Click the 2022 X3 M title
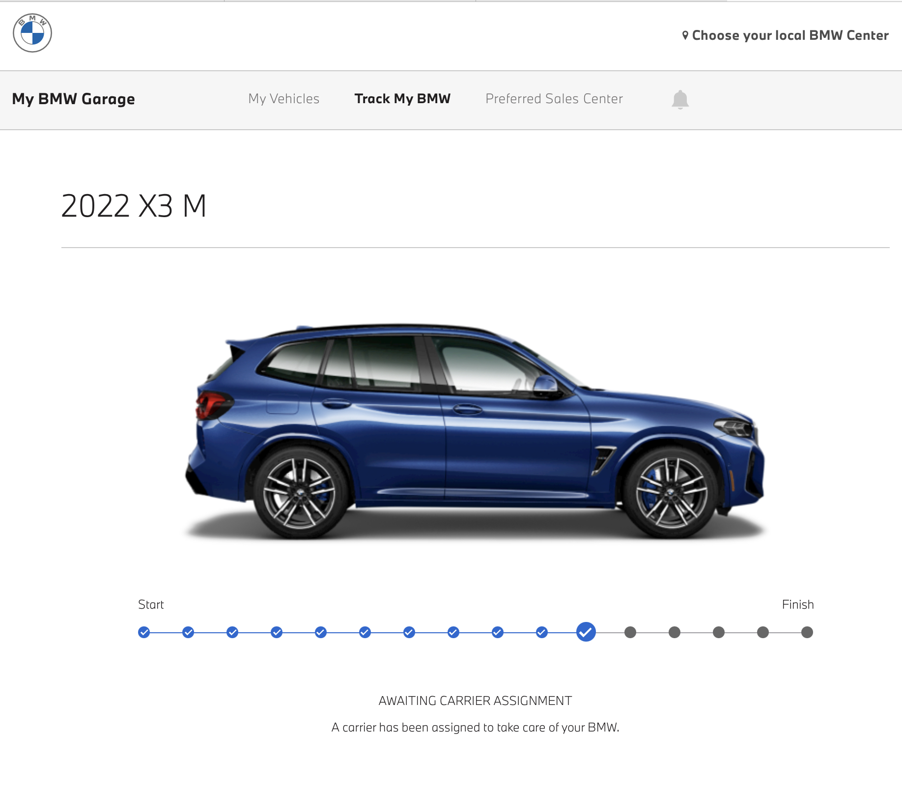The height and width of the screenshot is (788, 902). click(x=134, y=206)
